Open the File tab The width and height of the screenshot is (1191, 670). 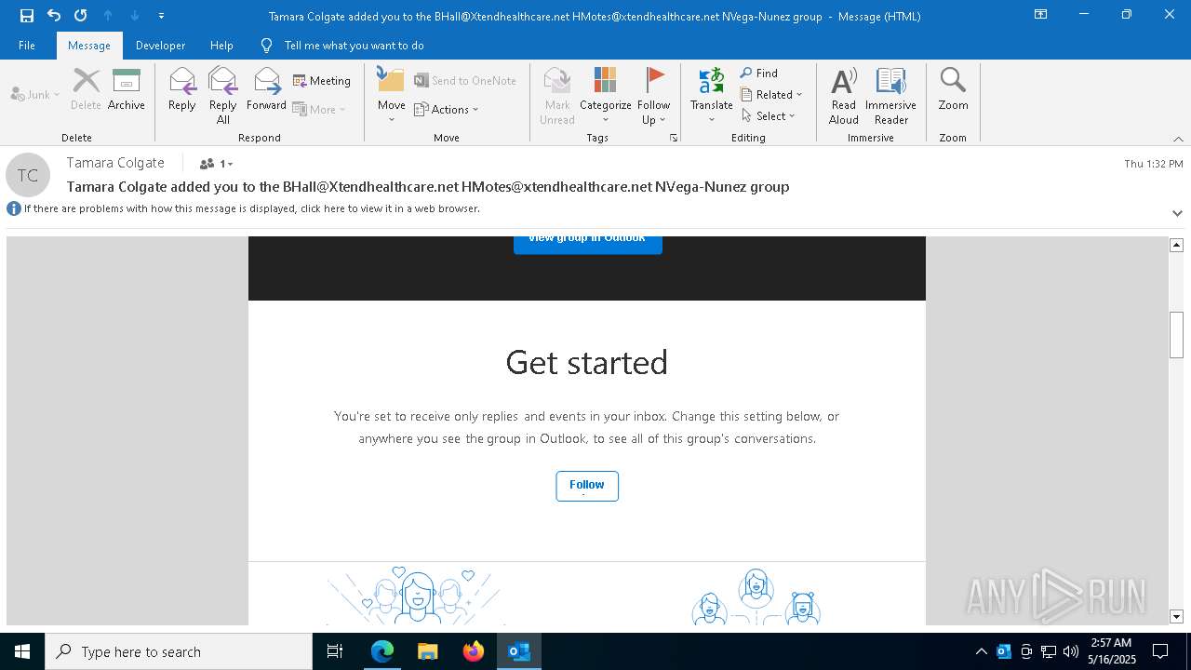[27, 46]
